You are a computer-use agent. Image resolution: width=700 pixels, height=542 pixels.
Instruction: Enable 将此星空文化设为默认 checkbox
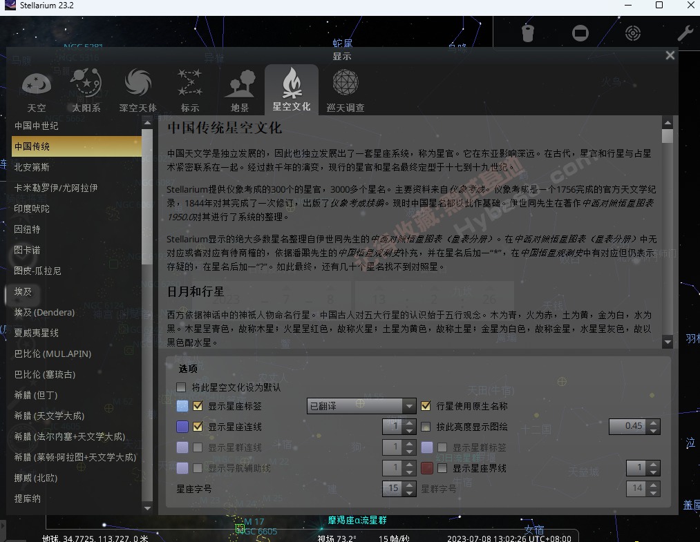(x=181, y=387)
